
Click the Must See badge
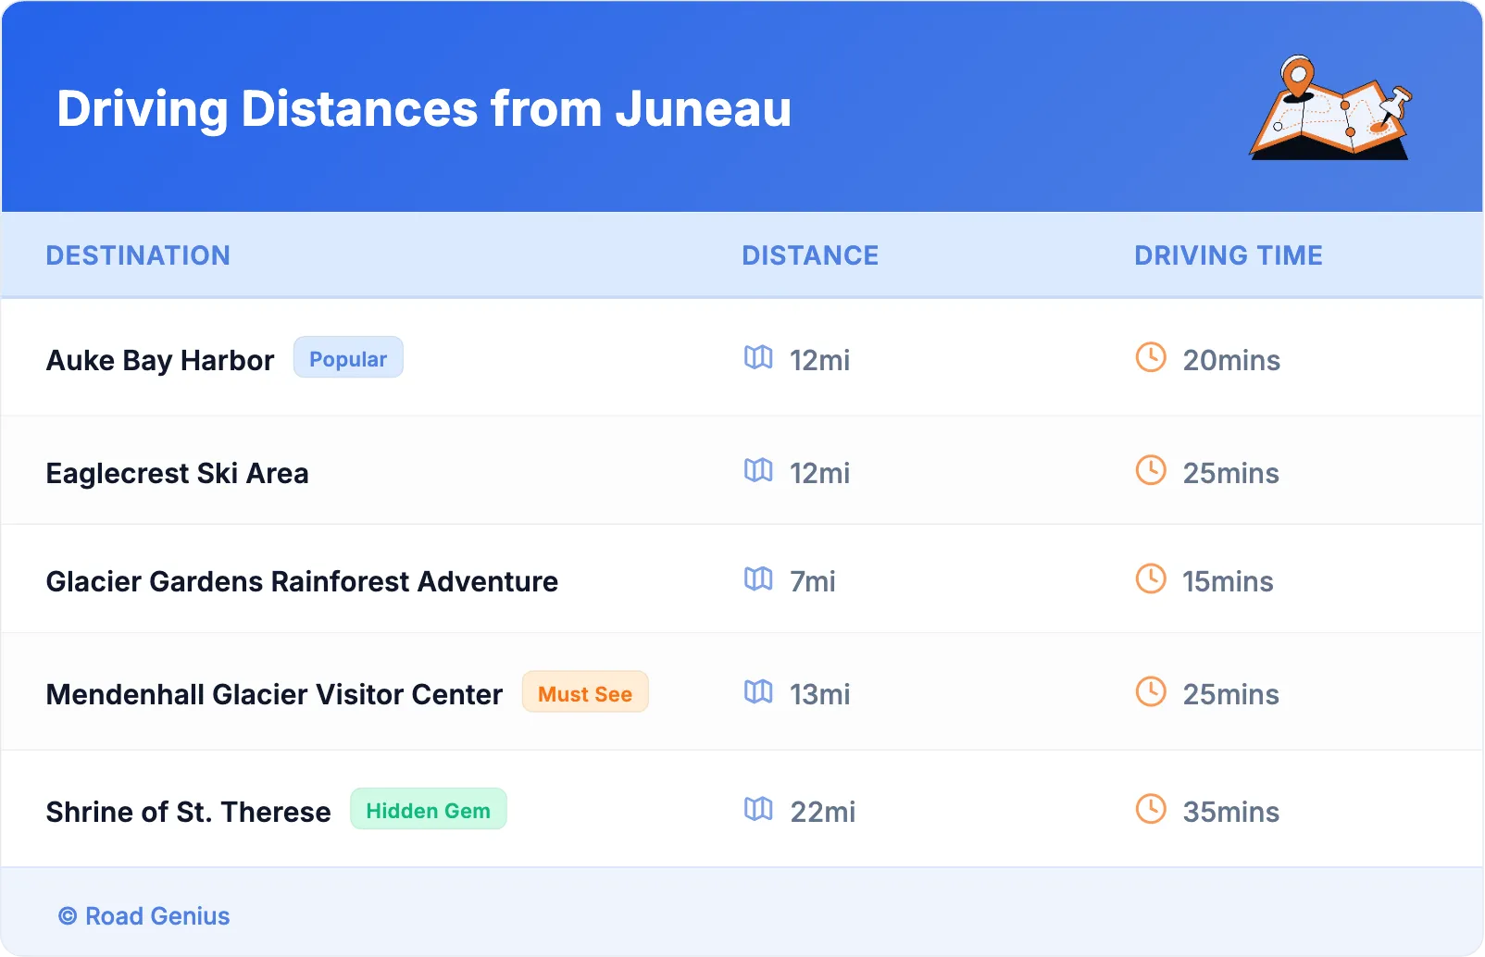pyautogui.click(x=585, y=692)
